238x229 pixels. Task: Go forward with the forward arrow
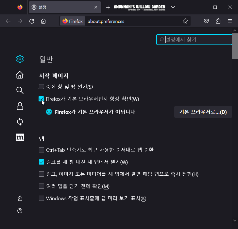click(x=20, y=21)
